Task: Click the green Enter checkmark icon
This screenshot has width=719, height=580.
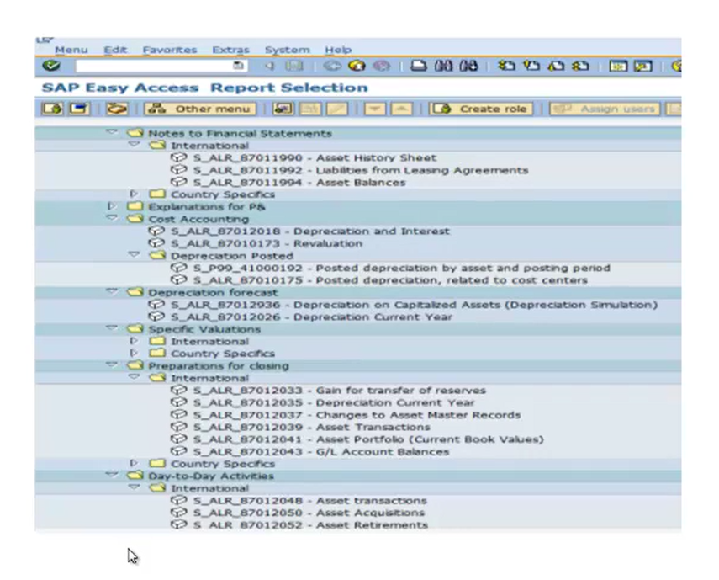Action: click(x=51, y=66)
